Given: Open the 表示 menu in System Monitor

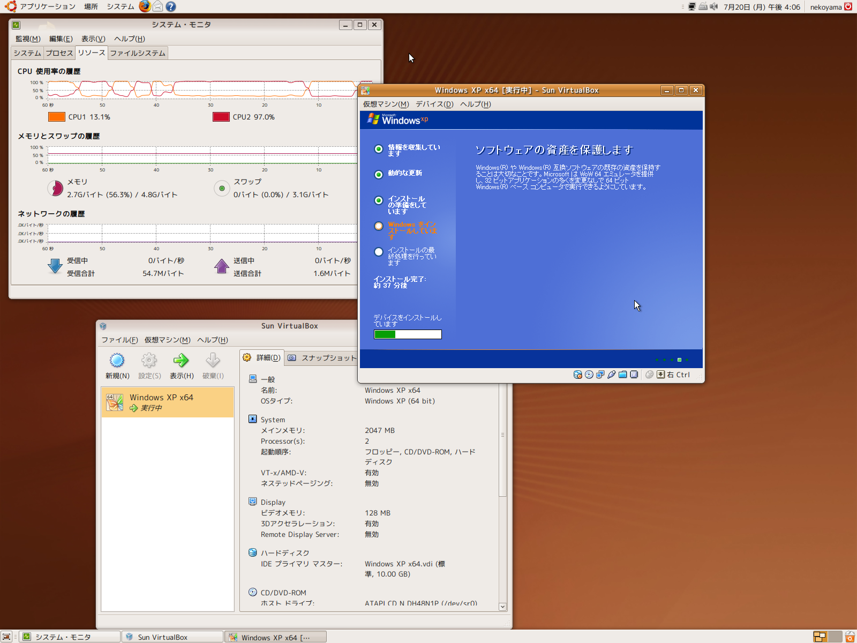Looking at the screenshot, I should (93, 39).
